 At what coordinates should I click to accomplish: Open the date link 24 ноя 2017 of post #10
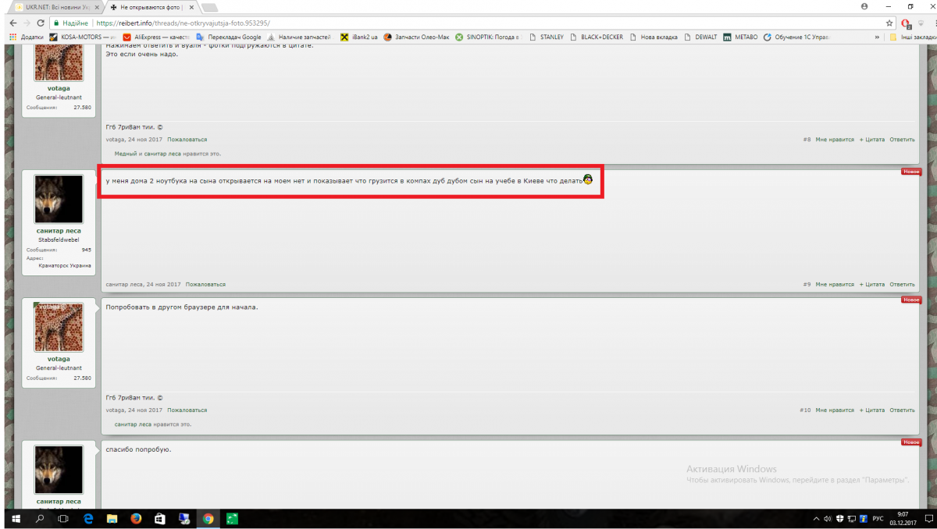[145, 410]
